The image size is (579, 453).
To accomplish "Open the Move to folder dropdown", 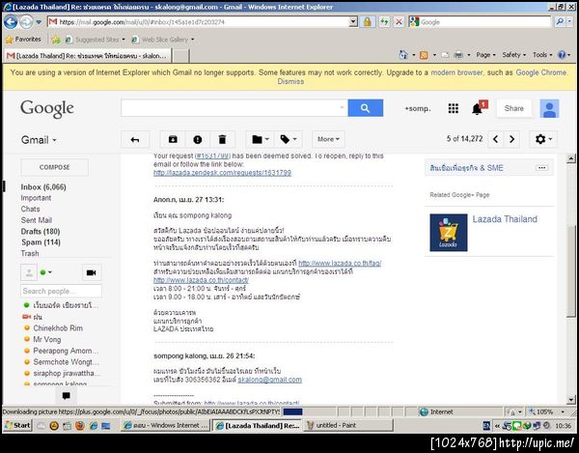I will 260,139.
